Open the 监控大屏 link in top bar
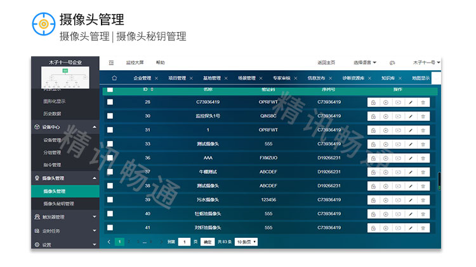476x267 pixels. 135,63
